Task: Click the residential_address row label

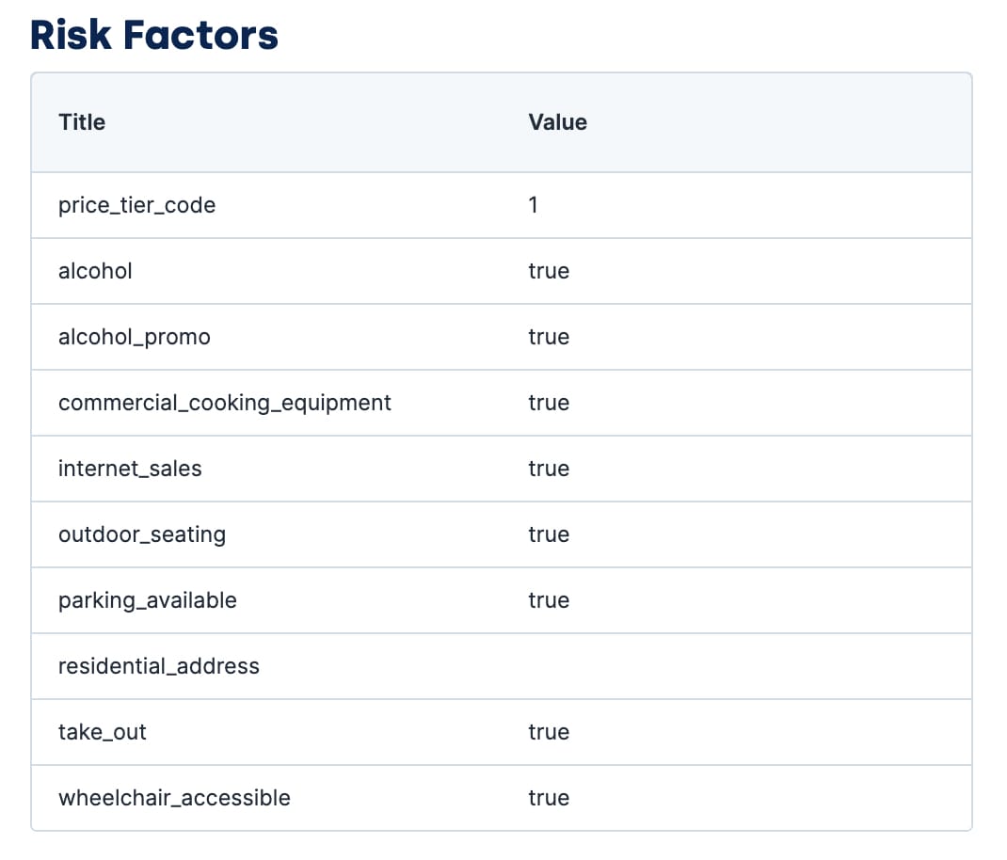Action: 159,666
